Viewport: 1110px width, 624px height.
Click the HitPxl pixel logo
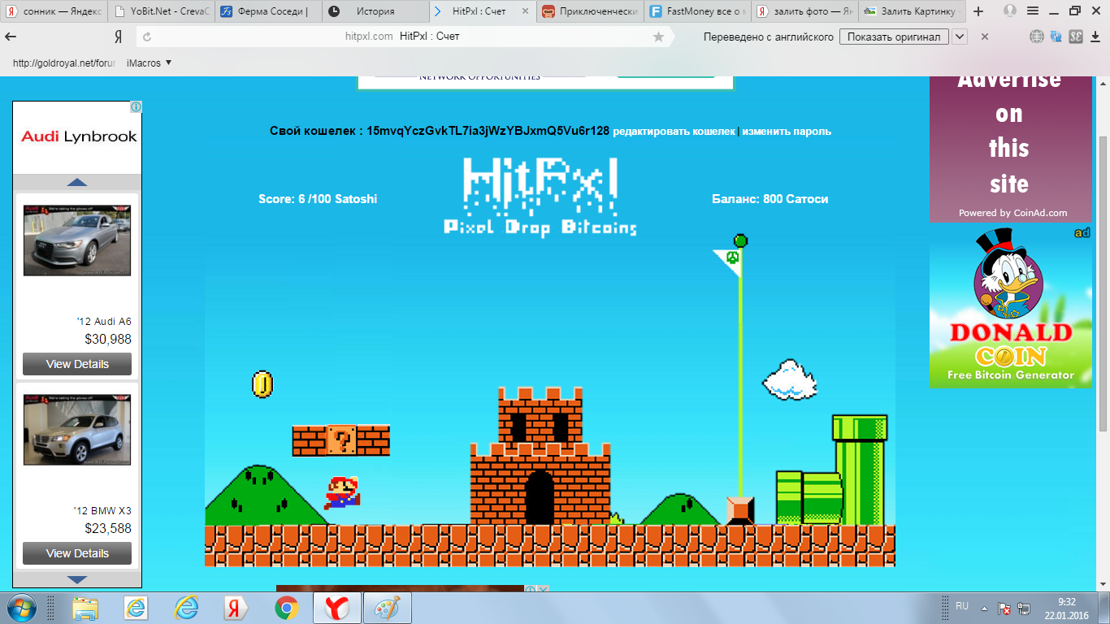coord(540,196)
